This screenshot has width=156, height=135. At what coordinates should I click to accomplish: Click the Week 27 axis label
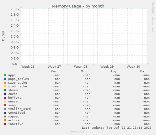click(54, 67)
